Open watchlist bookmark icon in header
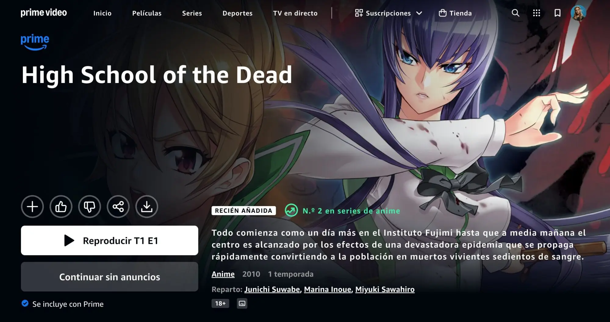This screenshot has height=322, width=610. pyautogui.click(x=558, y=13)
